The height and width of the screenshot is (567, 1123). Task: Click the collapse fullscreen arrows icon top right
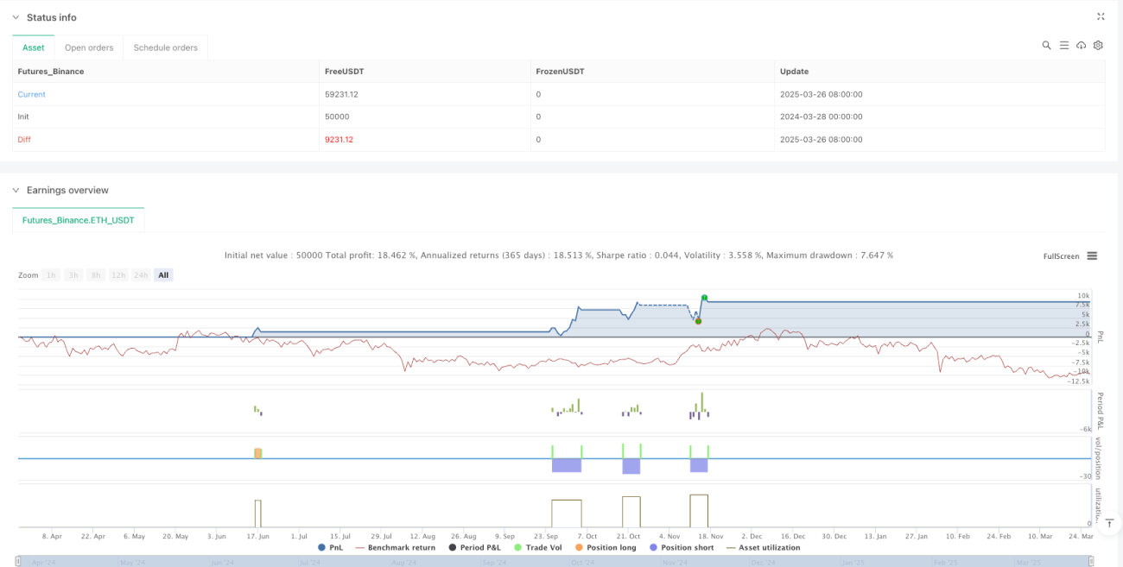(1101, 16)
